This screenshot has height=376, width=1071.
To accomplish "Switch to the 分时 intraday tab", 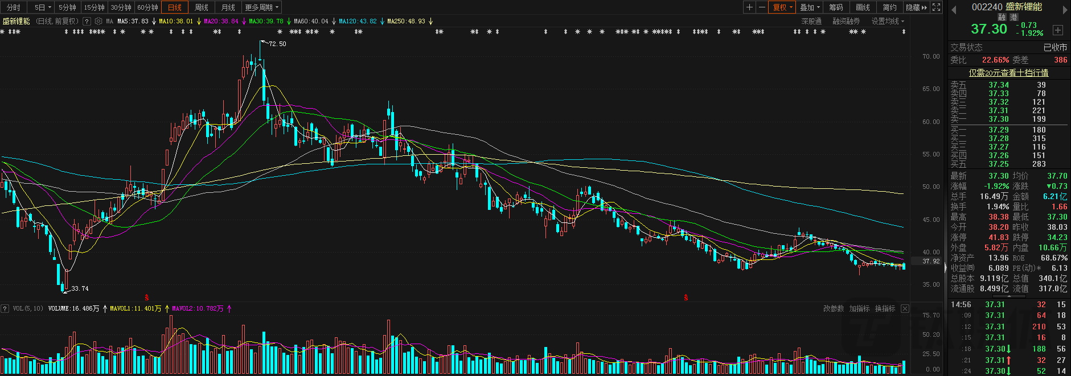I will pos(13,7).
